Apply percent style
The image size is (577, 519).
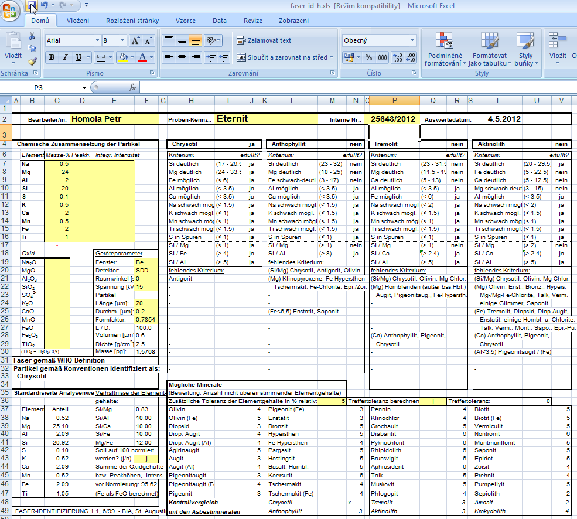click(368, 57)
